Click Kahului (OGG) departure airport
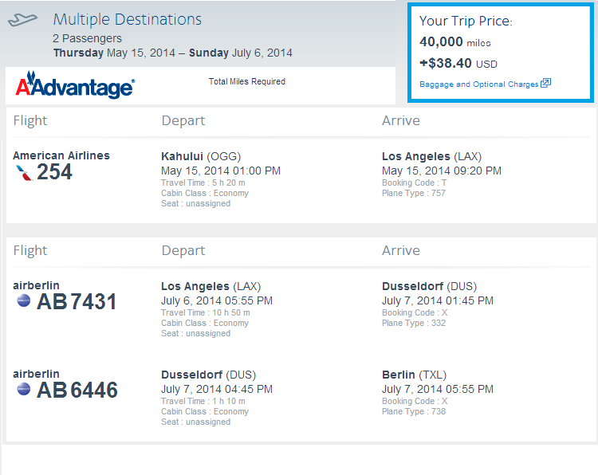Viewport: 598px width, 475px height. 201,156
